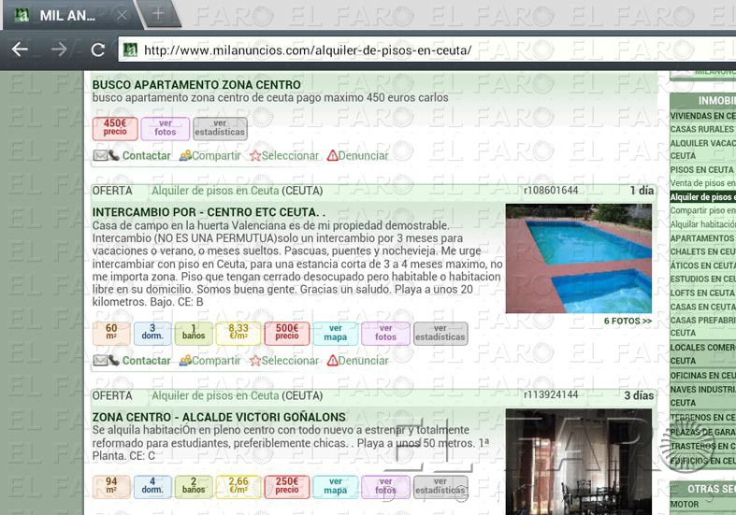Image resolution: width=736 pixels, height=515 pixels.
Task: Open Motor section in sidebar
Action: point(685,504)
